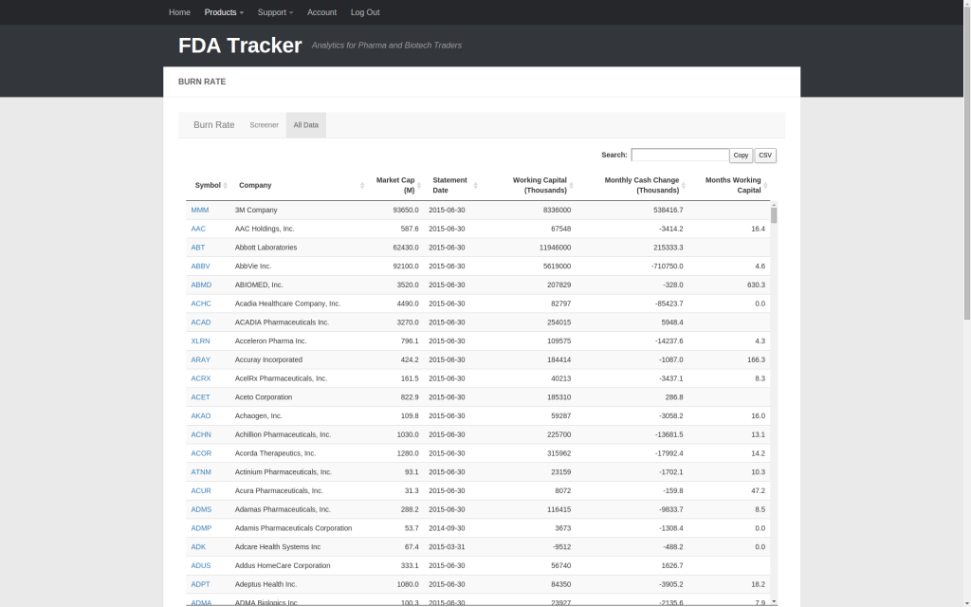971x607 pixels.
Task: Sort by Market Cap (M) column
Action: (x=395, y=185)
